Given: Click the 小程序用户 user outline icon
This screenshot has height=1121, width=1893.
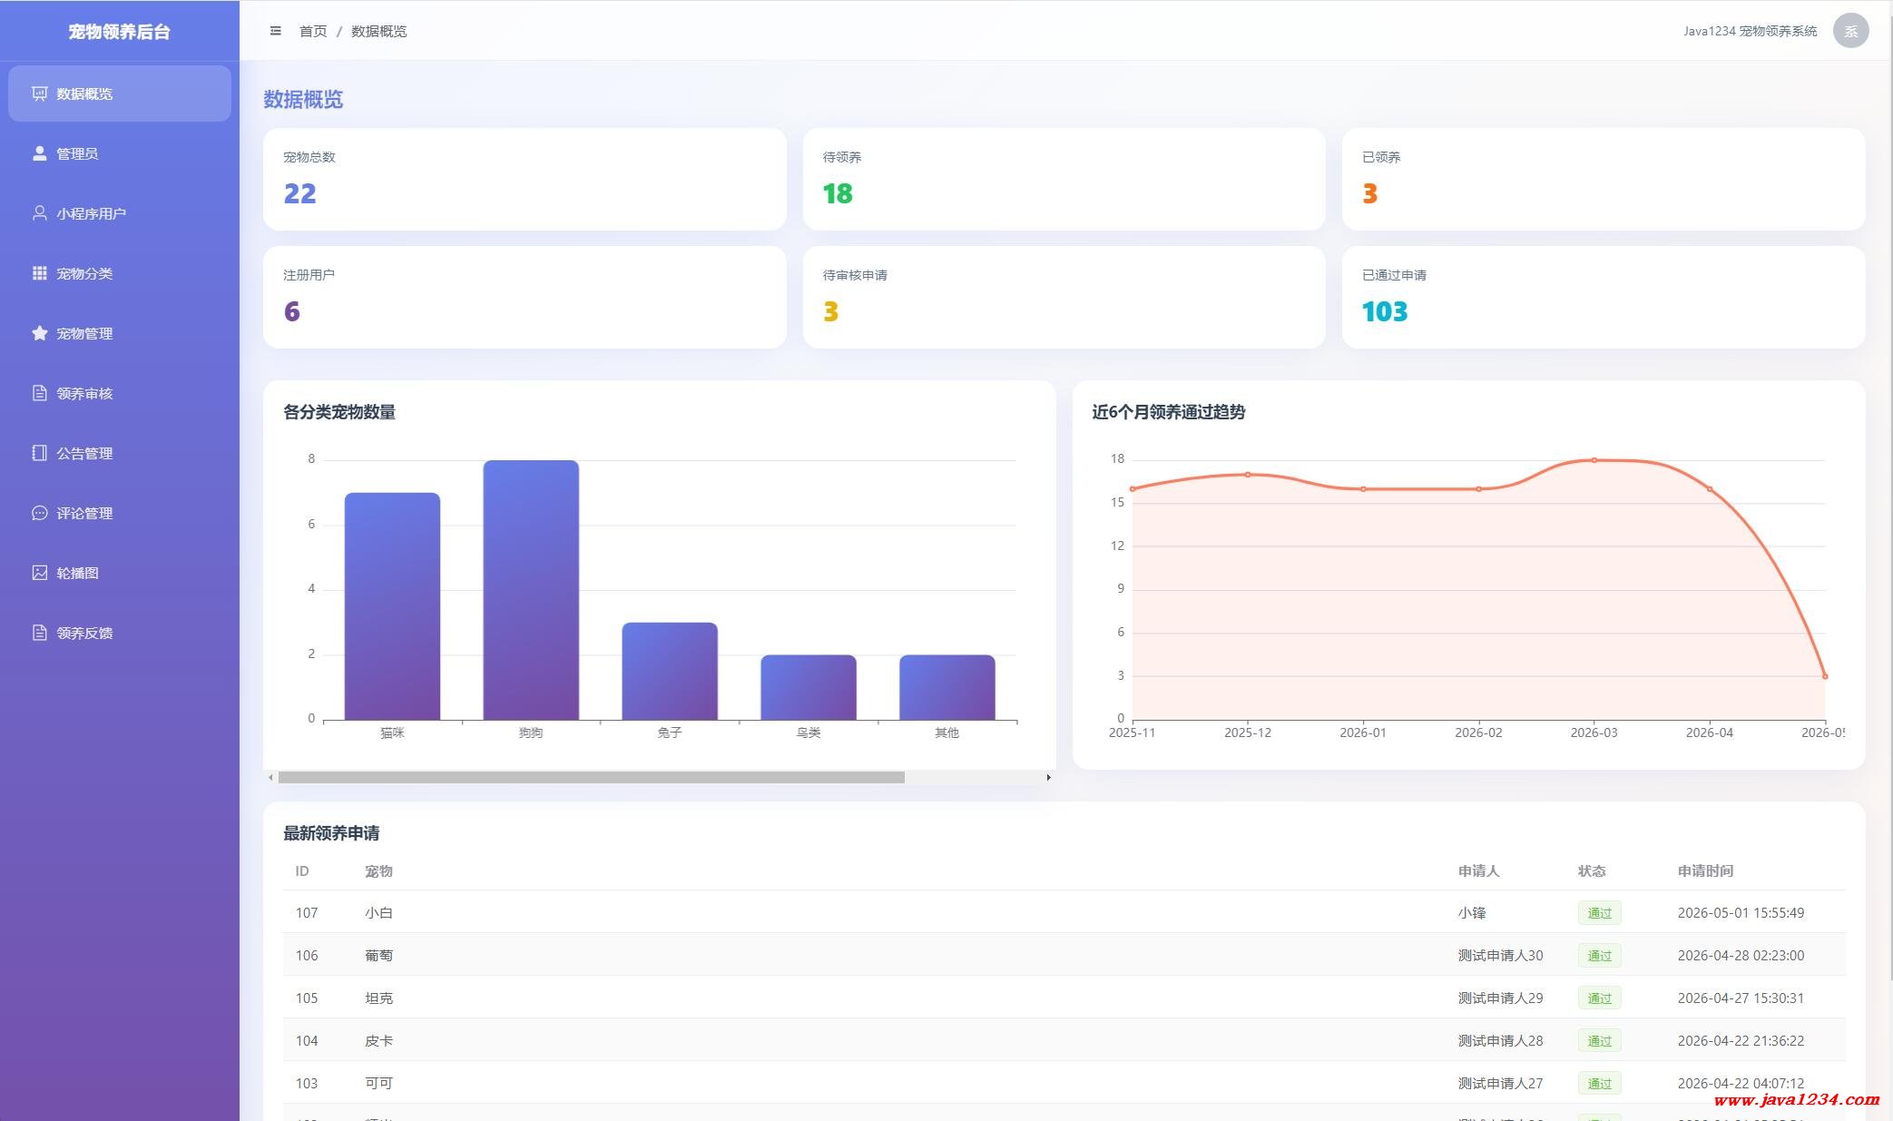Looking at the screenshot, I should click(x=39, y=213).
